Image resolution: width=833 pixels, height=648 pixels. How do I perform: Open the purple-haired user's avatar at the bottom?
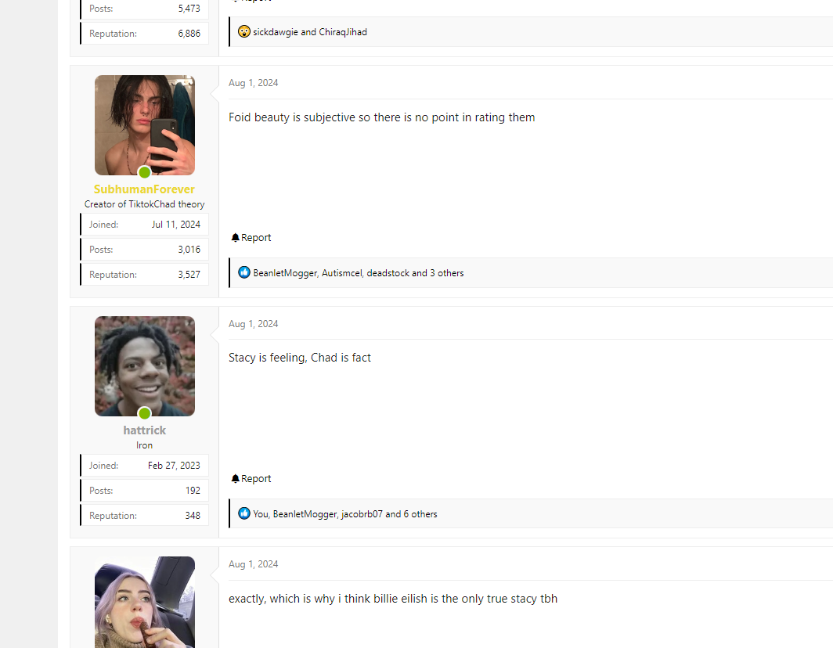(145, 603)
